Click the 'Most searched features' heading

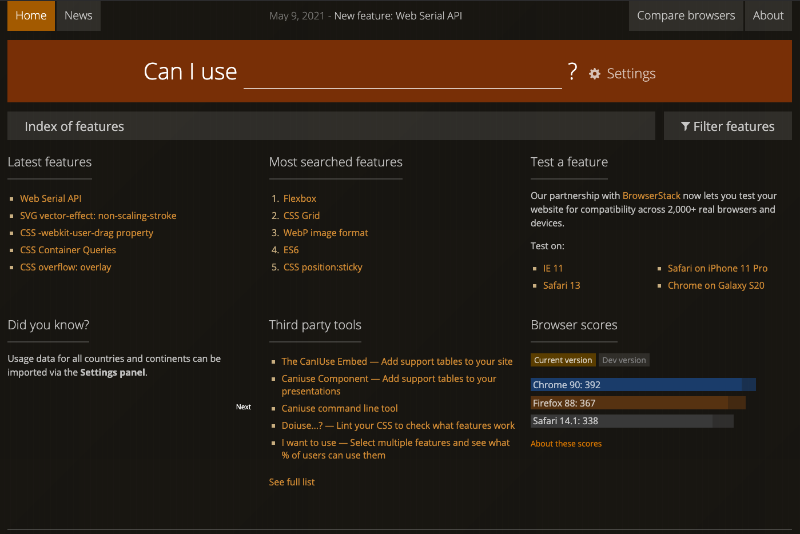click(336, 162)
